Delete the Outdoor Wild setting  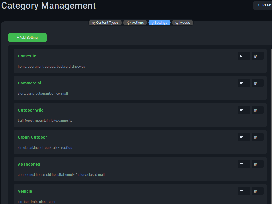pyautogui.click(x=257, y=110)
